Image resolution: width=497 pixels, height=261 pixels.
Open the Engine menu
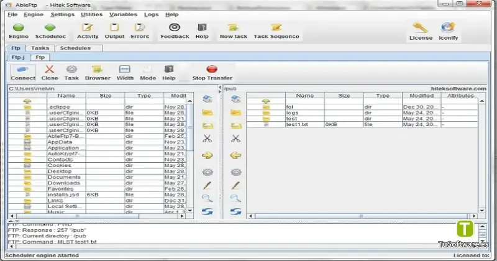[x=34, y=14]
